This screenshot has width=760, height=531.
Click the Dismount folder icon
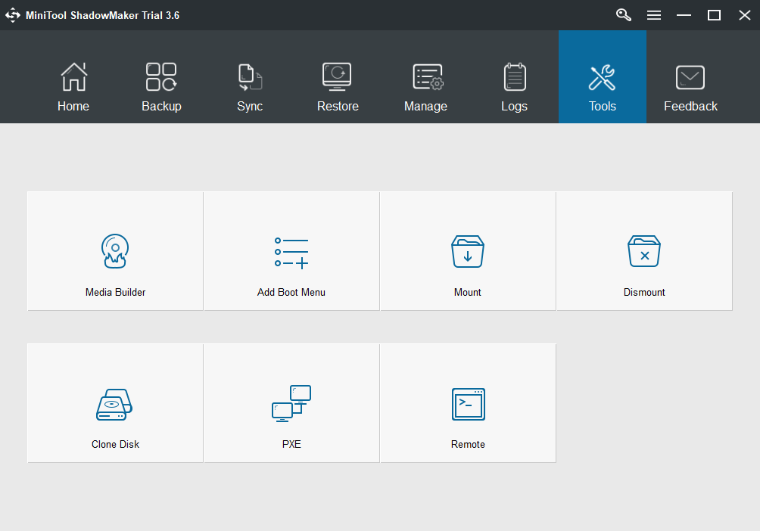point(644,251)
